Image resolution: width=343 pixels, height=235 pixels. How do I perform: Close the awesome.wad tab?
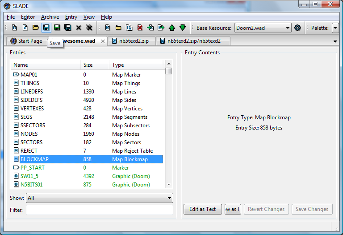[103, 41]
